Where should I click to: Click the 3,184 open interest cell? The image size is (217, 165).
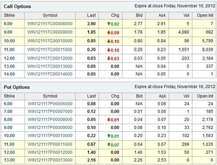point(208,58)
